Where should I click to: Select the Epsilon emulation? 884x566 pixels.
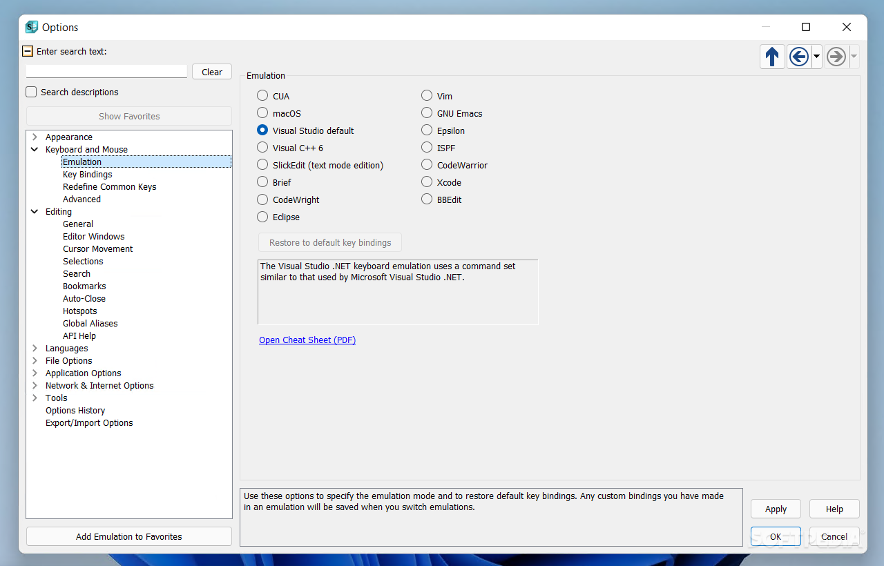click(427, 130)
